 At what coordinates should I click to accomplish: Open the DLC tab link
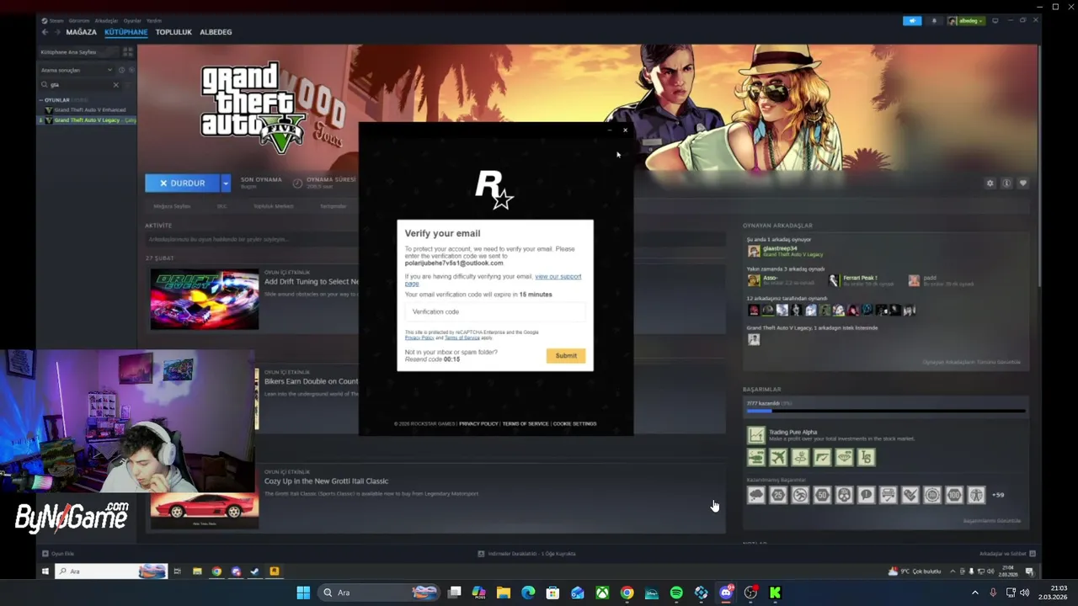coord(222,206)
